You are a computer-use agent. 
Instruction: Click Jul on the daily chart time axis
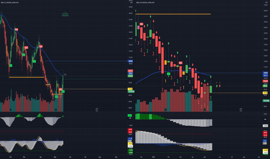tap(85, 157)
